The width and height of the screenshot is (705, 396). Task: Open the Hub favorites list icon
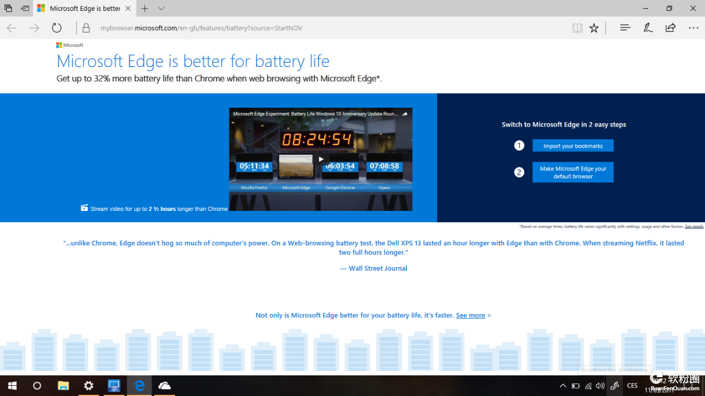[x=625, y=28]
